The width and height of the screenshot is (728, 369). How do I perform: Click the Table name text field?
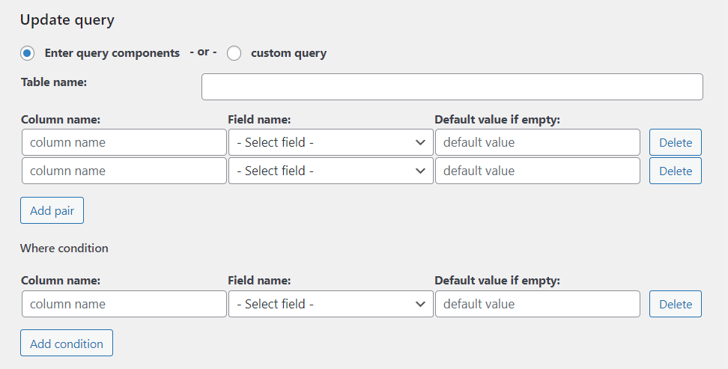(x=452, y=87)
